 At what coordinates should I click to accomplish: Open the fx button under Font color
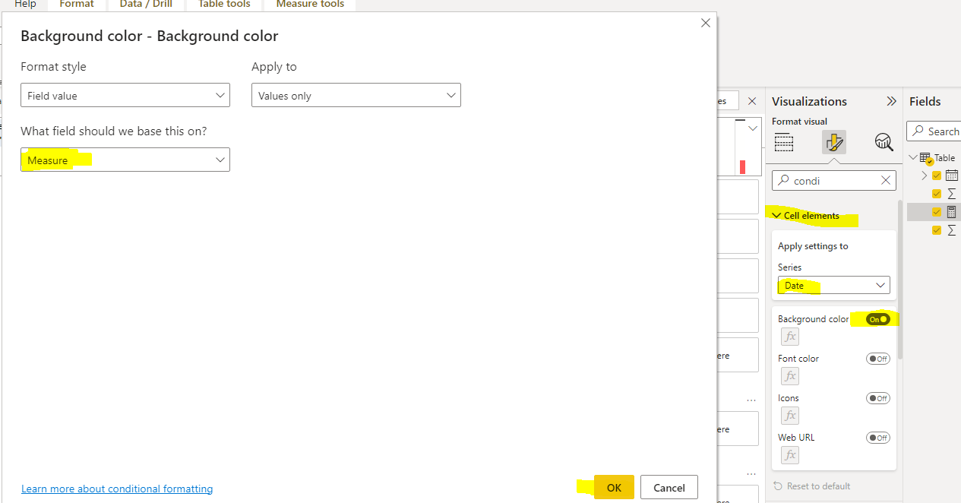790,376
